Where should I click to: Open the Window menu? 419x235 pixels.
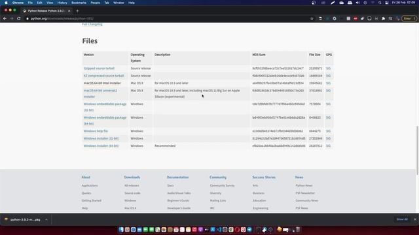(x=118, y=3)
